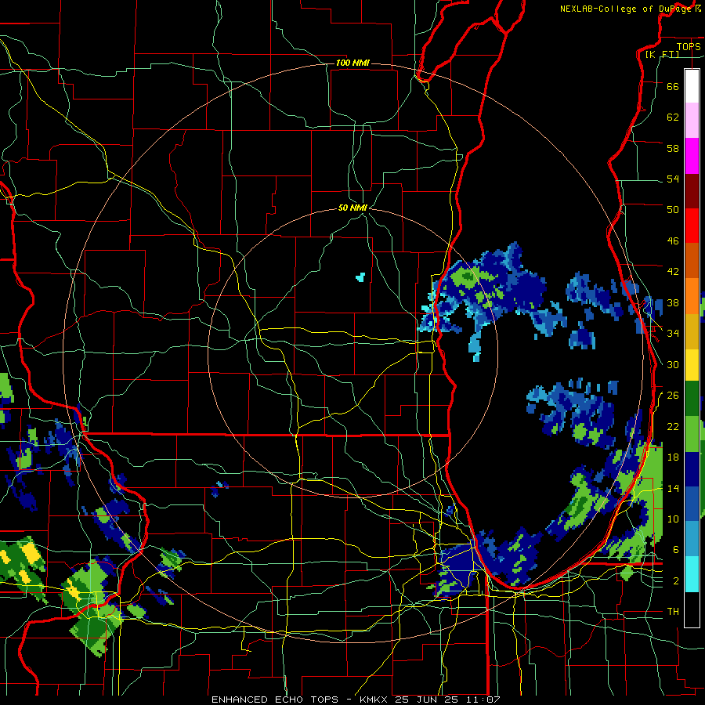This screenshot has width=705, height=705.
Task: Click the legend value "TH"
Action: coord(673,612)
